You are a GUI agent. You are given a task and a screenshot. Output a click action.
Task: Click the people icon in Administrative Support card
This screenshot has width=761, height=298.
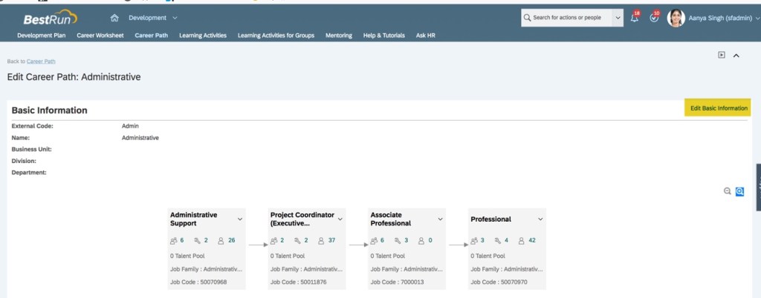tap(174, 240)
